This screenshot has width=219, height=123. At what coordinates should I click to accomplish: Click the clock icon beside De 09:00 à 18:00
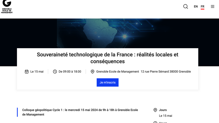(55, 72)
